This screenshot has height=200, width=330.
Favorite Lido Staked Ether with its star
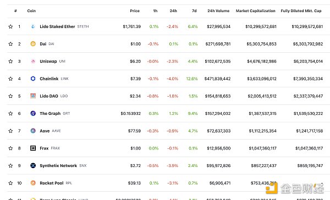pos(10,26)
